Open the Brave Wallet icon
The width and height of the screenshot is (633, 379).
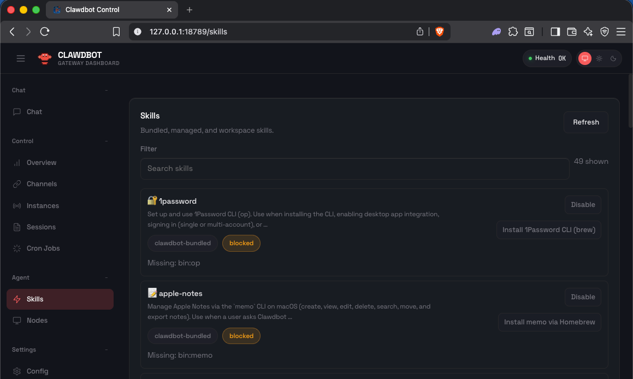[572, 32]
